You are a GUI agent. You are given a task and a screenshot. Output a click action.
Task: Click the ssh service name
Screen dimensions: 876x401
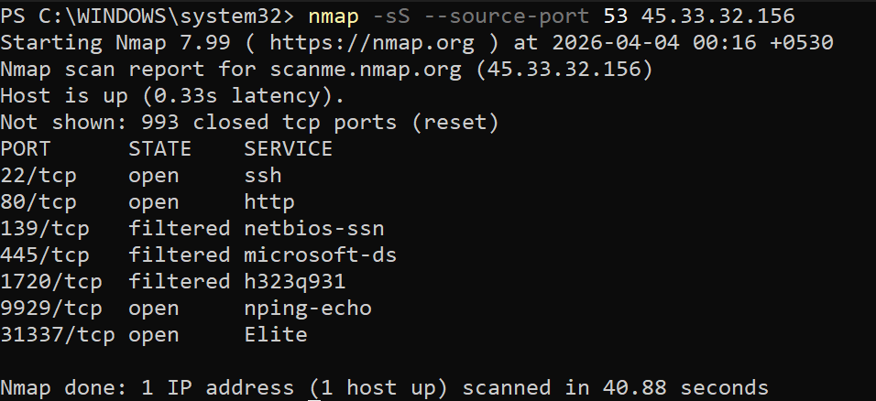coord(263,175)
